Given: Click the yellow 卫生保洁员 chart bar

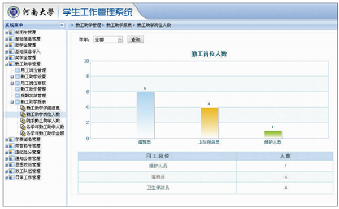Looking at the screenshot, I should 209,123.
